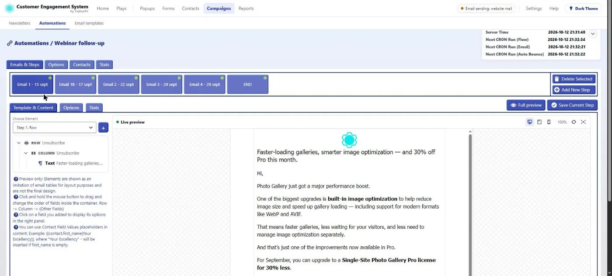Collapse the COLUMN Unsubscribe tree node
The height and width of the screenshot is (276, 612).
[x=26, y=153]
